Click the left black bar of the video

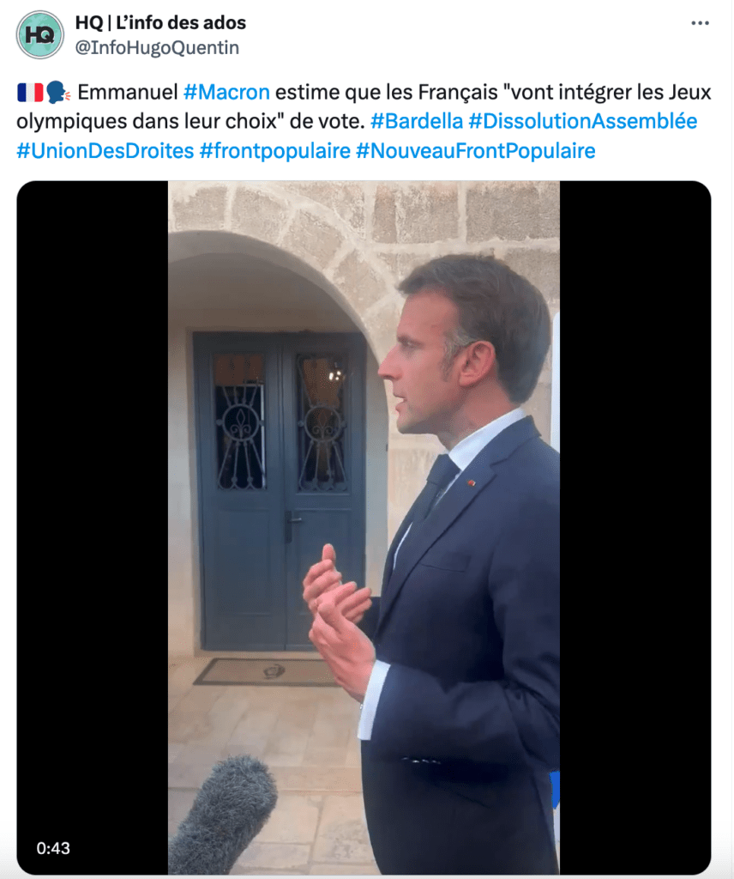pos(93,527)
